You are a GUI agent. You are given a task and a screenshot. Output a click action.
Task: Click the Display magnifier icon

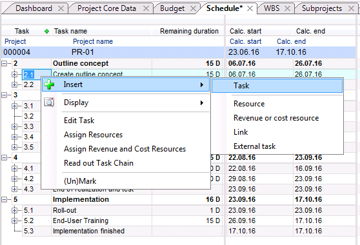pos(49,103)
